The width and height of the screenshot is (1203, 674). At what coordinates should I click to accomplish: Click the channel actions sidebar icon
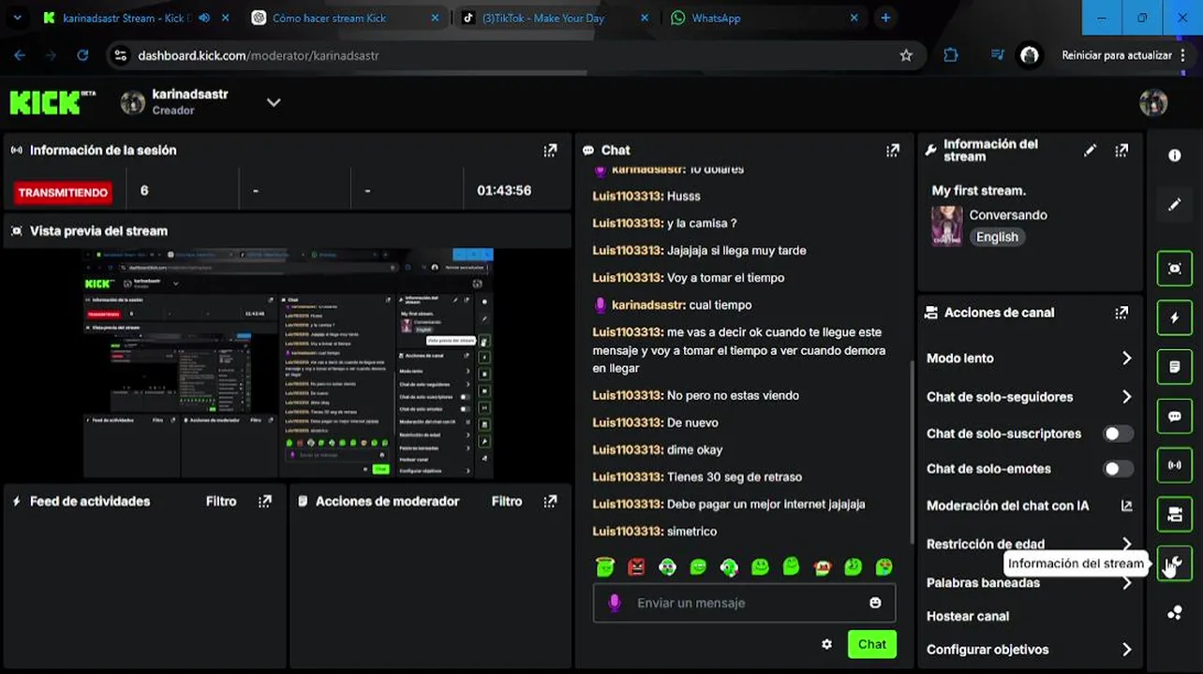point(1175,514)
